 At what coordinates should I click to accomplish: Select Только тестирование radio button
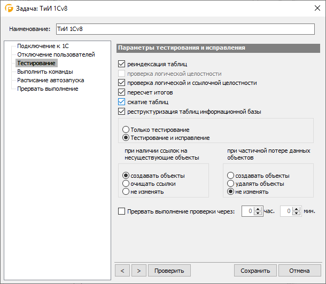click(126, 130)
